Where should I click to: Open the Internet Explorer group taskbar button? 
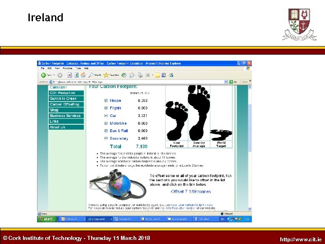click(x=99, y=219)
